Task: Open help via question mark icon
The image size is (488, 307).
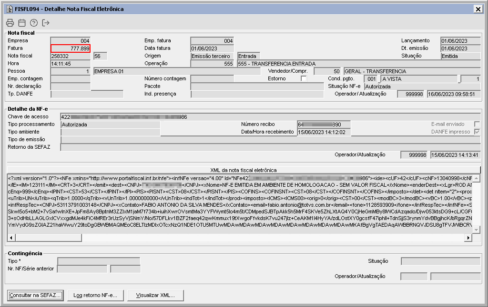Action: point(34,23)
